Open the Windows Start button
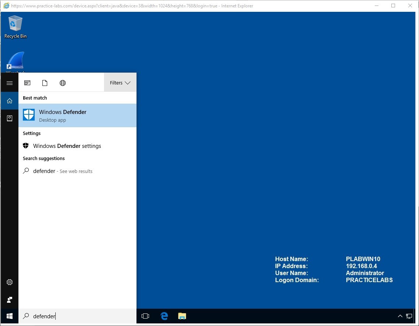The width and height of the screenshot is (419, 326). pyautogui.click(x=9, y=316)
